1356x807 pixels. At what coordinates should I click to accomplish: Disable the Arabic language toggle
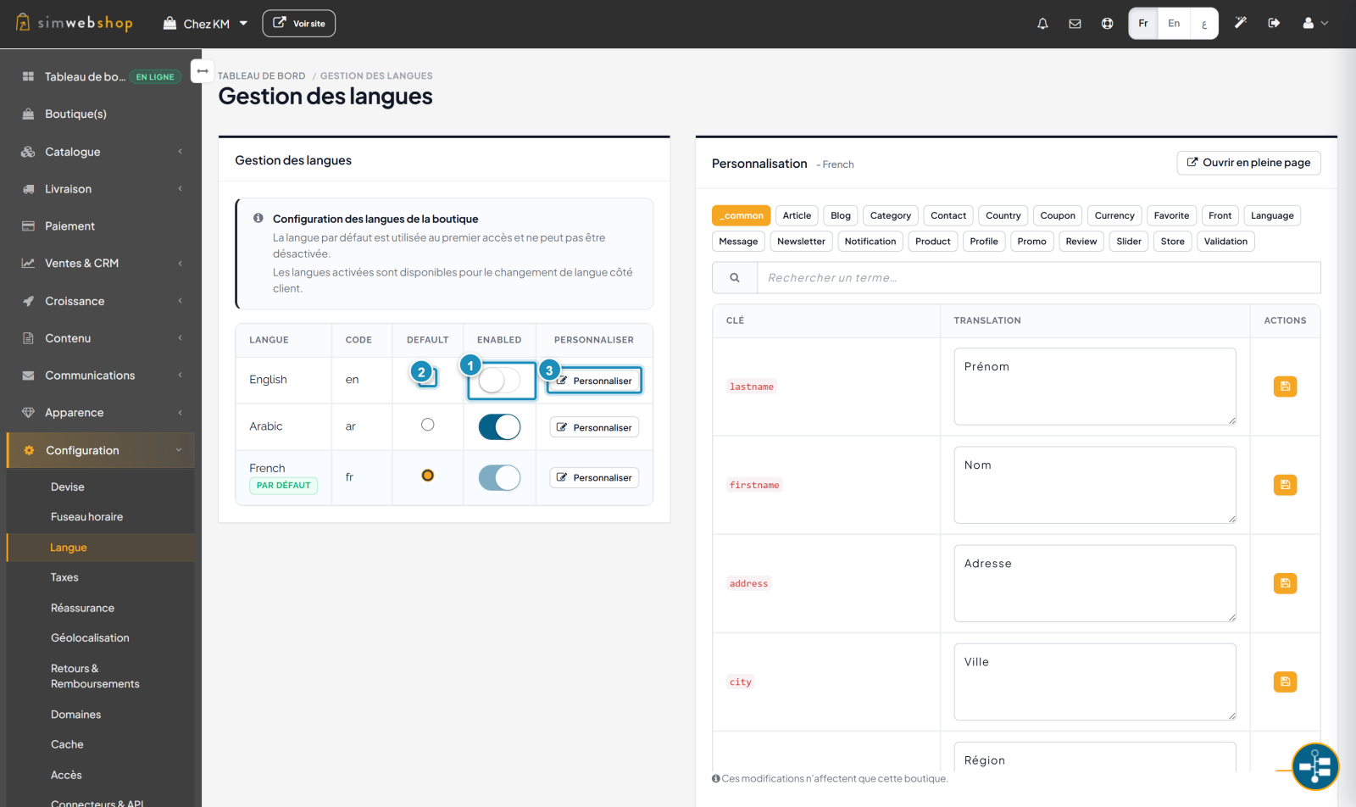(x=499, y=427)
